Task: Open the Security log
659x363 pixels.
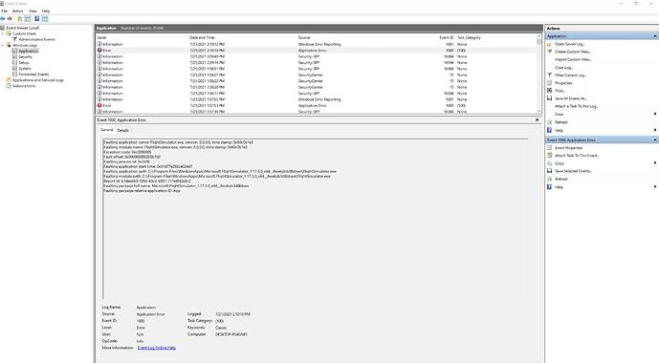Action: [x=25, y=56]
